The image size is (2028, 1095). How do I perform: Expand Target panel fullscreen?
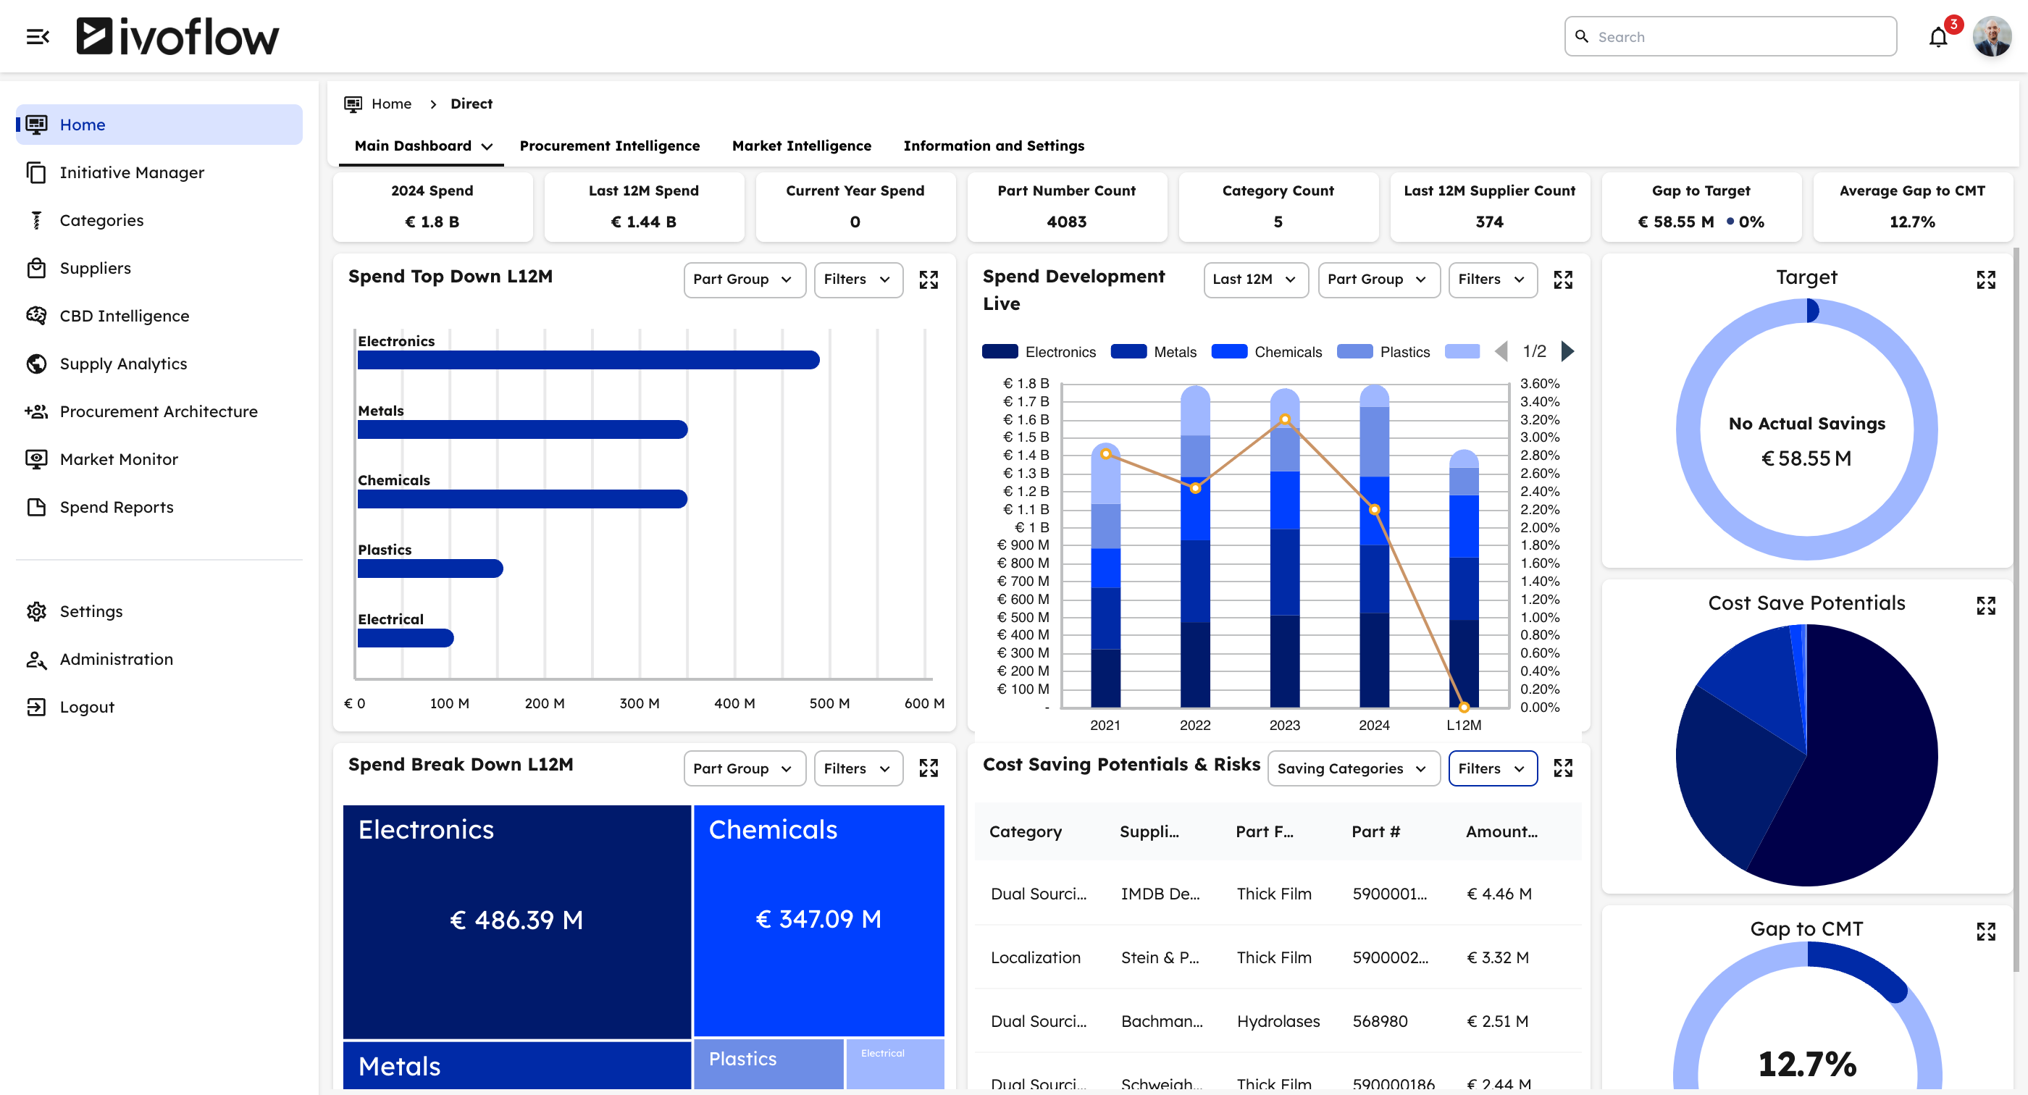tap(1985, 280)
